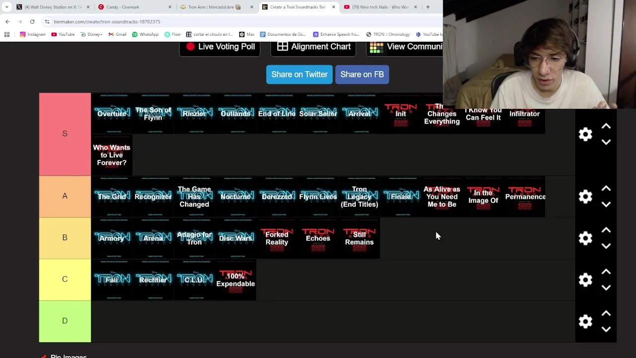
Task: Open View Community rankings button
Action: pyautogui.click(x=404, y=48)
